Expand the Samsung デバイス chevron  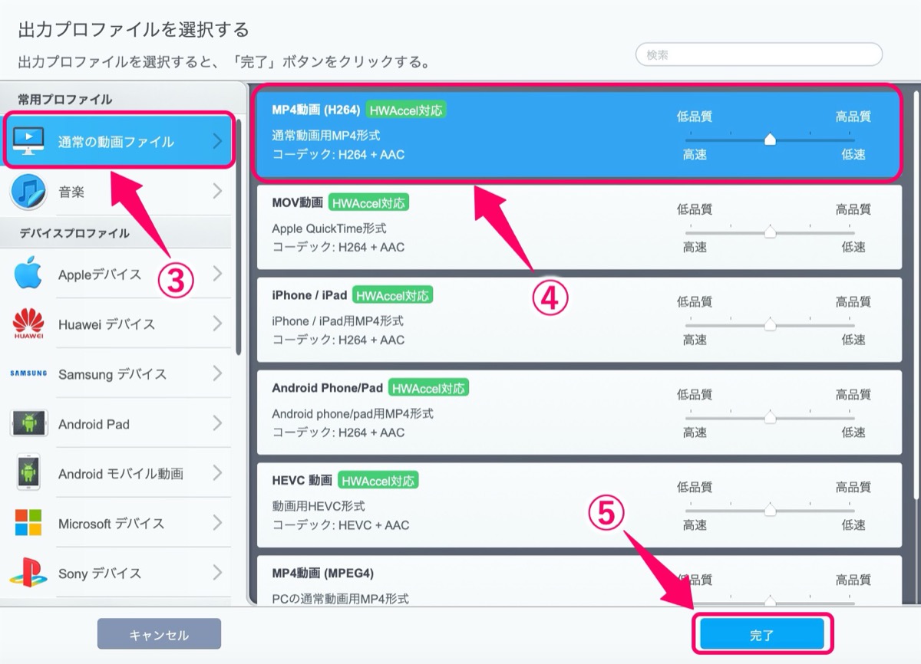(x=218, y=373)
